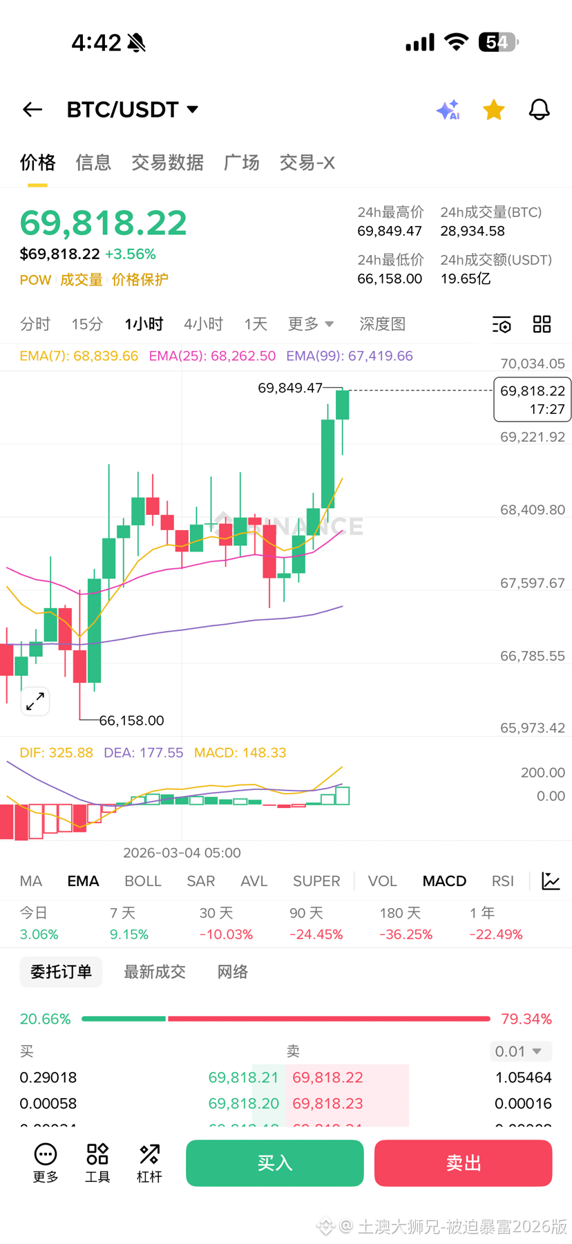Switch to the 价格 tab

pyautogui.click(x=37, y=163)
